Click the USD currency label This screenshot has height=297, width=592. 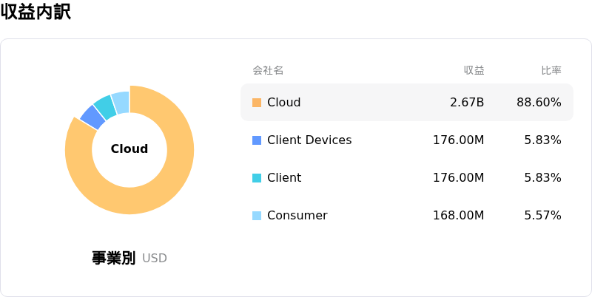coord(155,258)
